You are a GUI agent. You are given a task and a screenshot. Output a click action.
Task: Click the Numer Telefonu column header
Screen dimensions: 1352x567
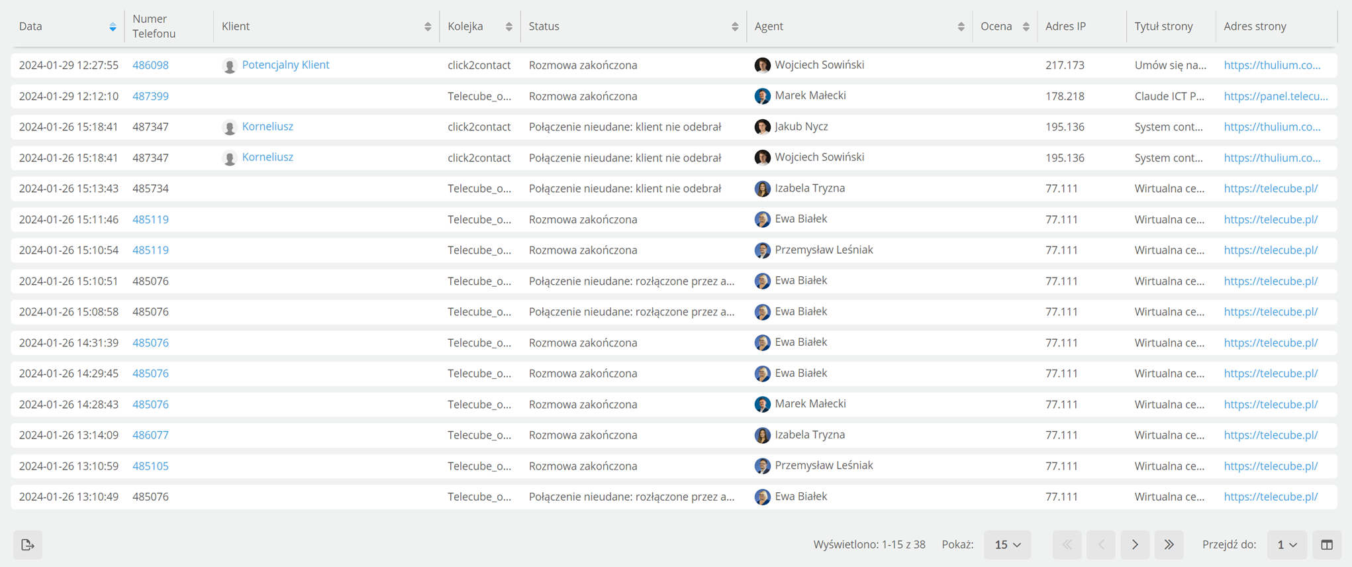click(154, 26)
